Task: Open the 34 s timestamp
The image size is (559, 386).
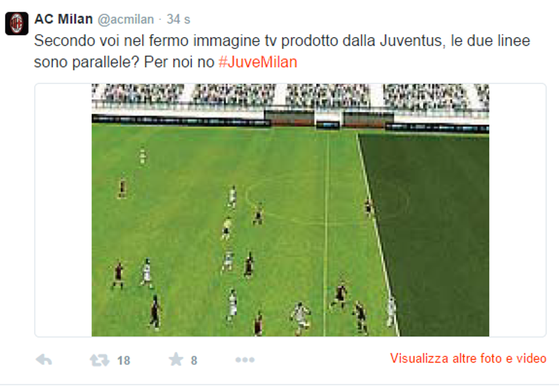Action: coord(178,19)
